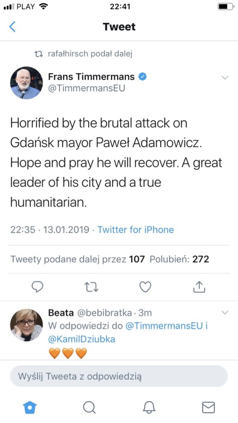View likes list 'Polubień: 272'
The height and width of the screenshot is (423, 238).
click(x=179, y=259)
